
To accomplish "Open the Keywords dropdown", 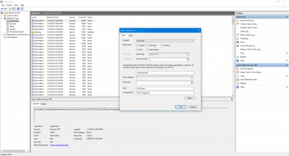I will click(x=192, y=82).
